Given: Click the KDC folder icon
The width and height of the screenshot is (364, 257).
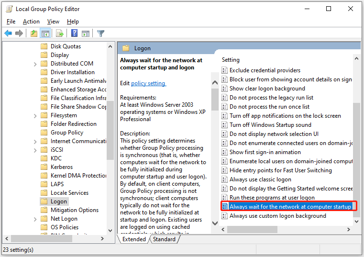Looking at the screenshot, I should pos(44,158).
